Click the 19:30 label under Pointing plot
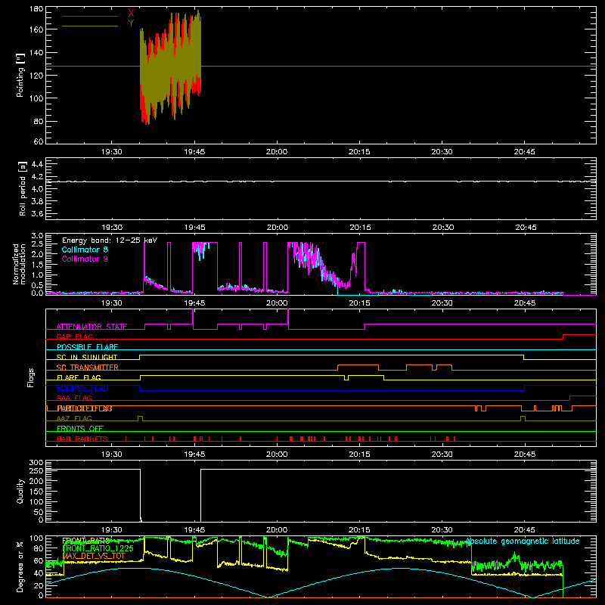Image resolution: width=605 pixels, height=605 pixels. click(x=111, y=152)
